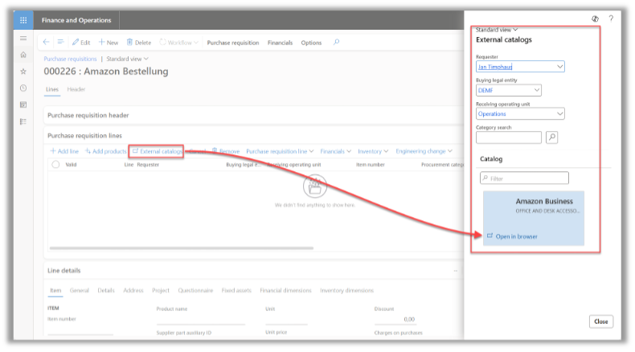
Task: Switch to the Header tab
Action: (x=76, y=89)
